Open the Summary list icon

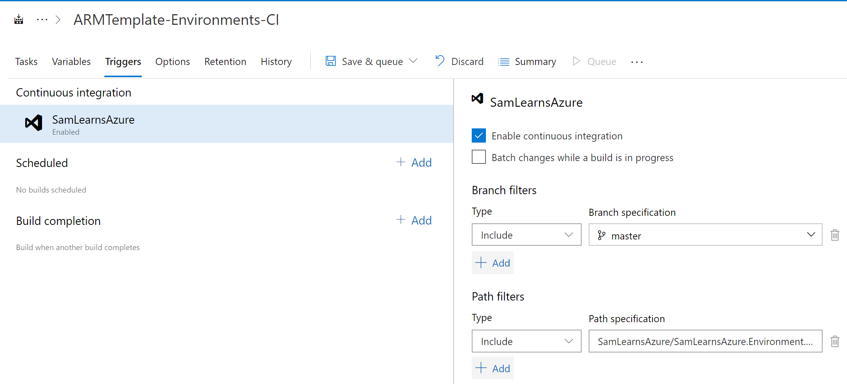pyautogui.click(x=503, y=62)
